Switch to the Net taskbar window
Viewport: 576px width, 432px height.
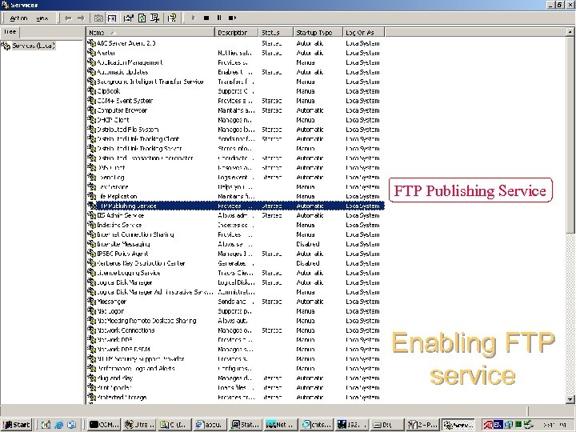coord(281,425)
